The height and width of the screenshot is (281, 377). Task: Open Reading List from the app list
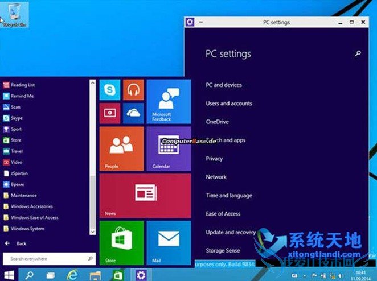coord(19,85)
